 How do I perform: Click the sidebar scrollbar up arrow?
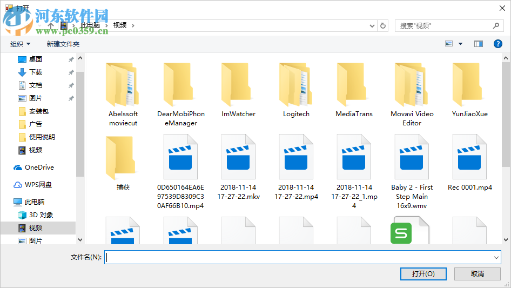80,58
